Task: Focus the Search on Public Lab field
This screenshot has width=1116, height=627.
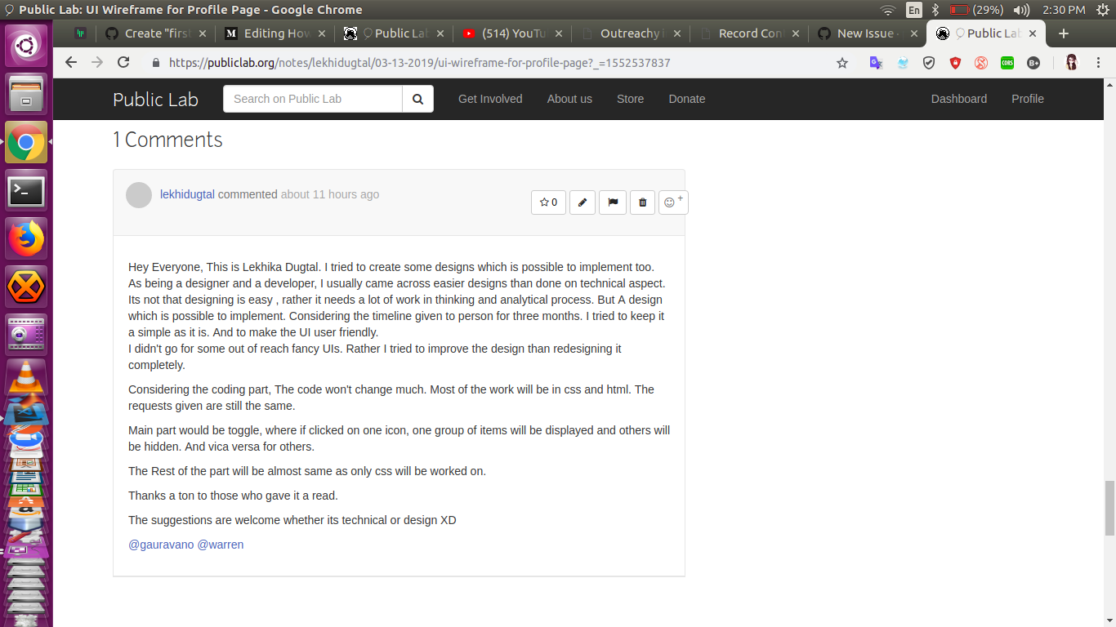Action: pos(313,99)
